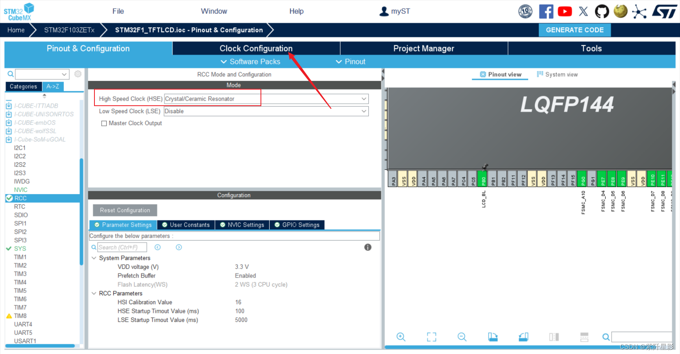The image size is (680, 354).
Task: Go to Home breadcrumb
Action: tap(16, 30)
